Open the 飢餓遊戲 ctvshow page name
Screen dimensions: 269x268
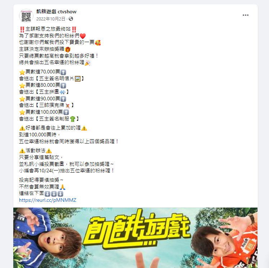[56, 12]
